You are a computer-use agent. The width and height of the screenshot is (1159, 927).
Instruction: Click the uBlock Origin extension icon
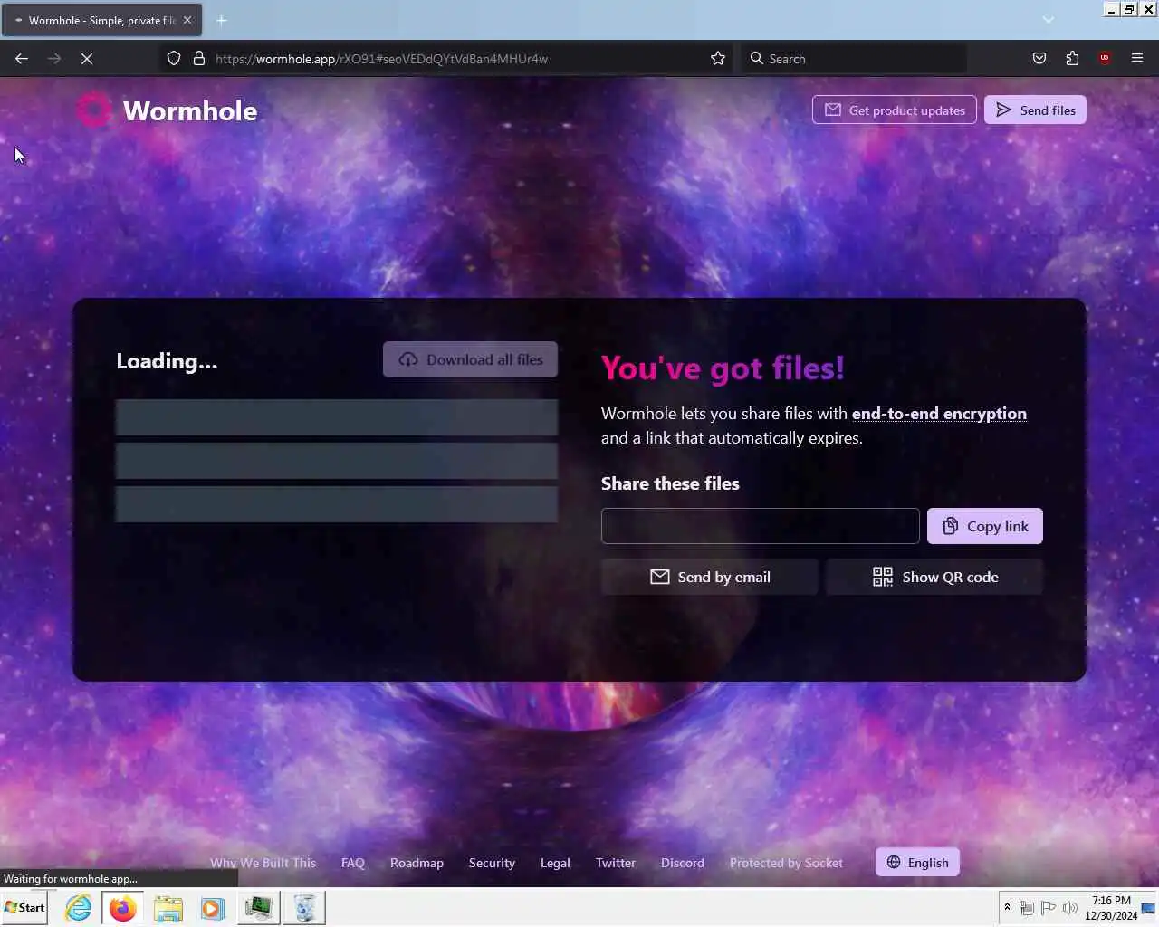pos(1105,59)
